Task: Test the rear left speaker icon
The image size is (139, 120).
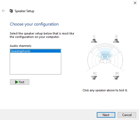Action: [x=94, y=78]
